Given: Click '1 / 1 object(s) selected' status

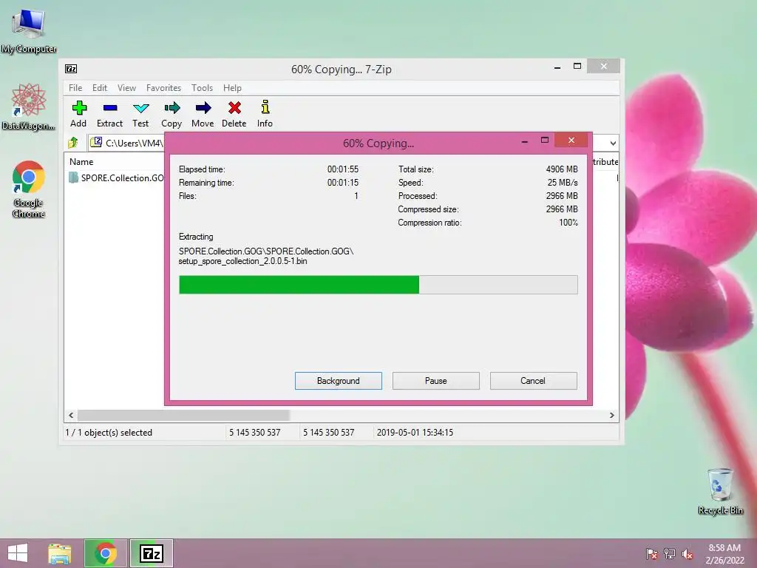Looking at the screenshot, I should point(109,432).
